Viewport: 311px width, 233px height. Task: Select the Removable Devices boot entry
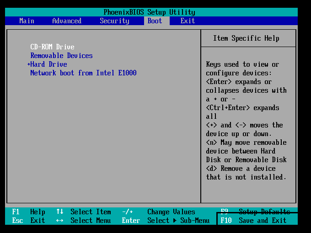click(x=61, y=56)
